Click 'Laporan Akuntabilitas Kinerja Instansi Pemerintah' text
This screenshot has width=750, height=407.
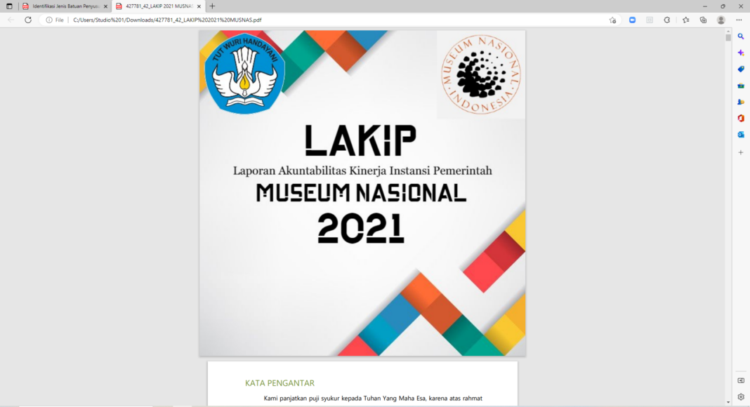tap(362, 171)
